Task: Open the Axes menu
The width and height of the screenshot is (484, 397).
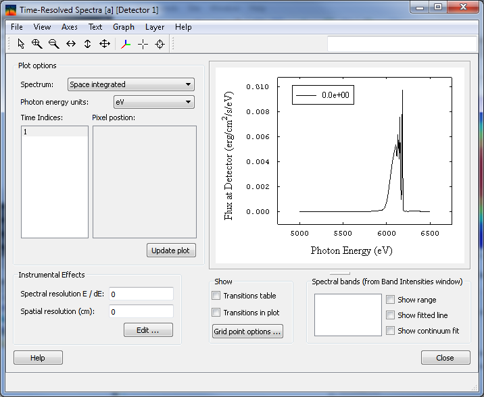Action: click(70, 27)
